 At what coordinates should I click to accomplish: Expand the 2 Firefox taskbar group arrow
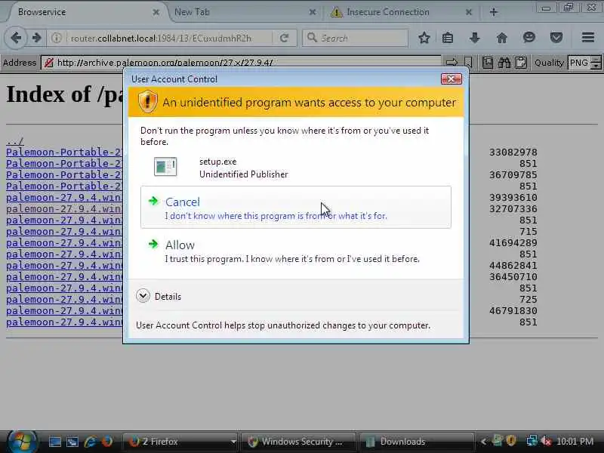click(x=233, y=442)
